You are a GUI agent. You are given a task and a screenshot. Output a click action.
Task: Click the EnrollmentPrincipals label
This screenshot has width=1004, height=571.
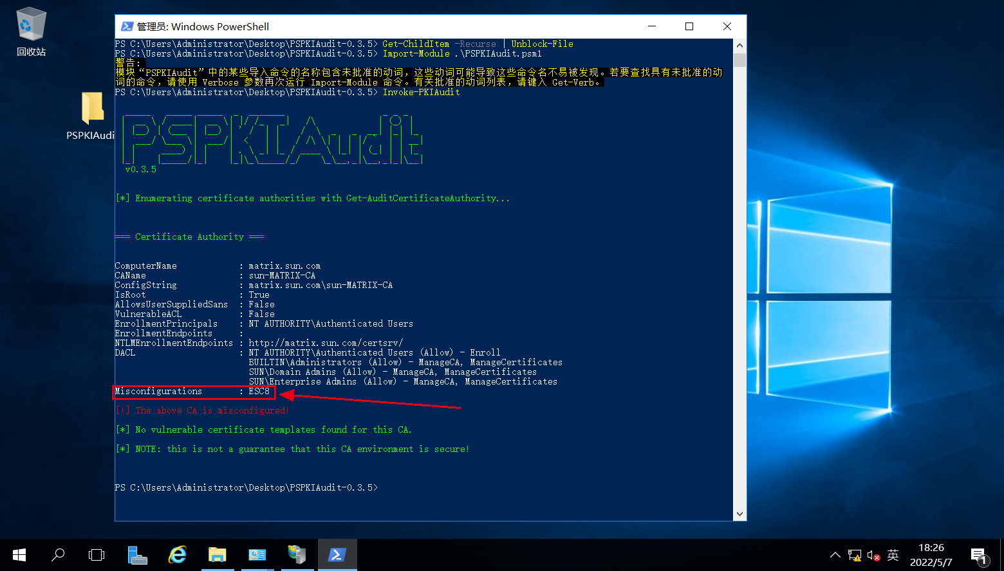click(166, 323)
